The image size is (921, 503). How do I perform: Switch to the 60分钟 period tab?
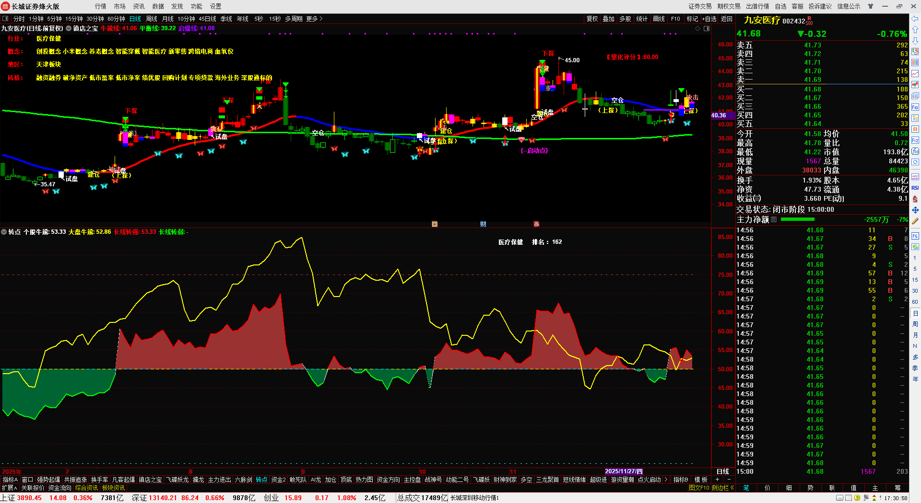pyautogui.click(x=116, y=19)
